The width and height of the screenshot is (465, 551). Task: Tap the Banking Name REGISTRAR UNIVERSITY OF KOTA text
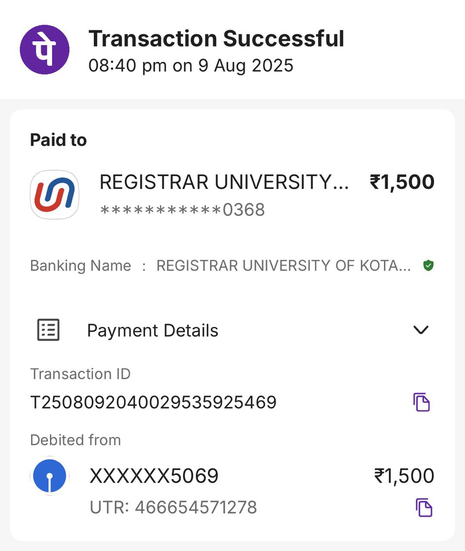[283, 266]
